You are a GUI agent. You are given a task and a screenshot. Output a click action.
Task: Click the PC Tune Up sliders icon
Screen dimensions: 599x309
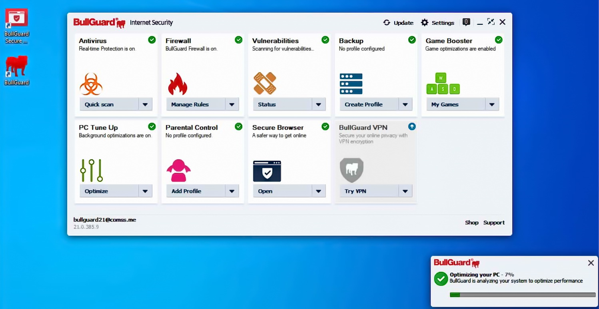tap(92, 170)
